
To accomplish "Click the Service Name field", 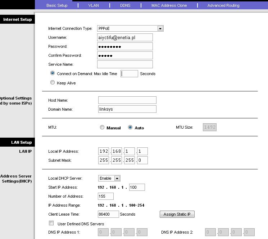I will (x=125, y=64).
